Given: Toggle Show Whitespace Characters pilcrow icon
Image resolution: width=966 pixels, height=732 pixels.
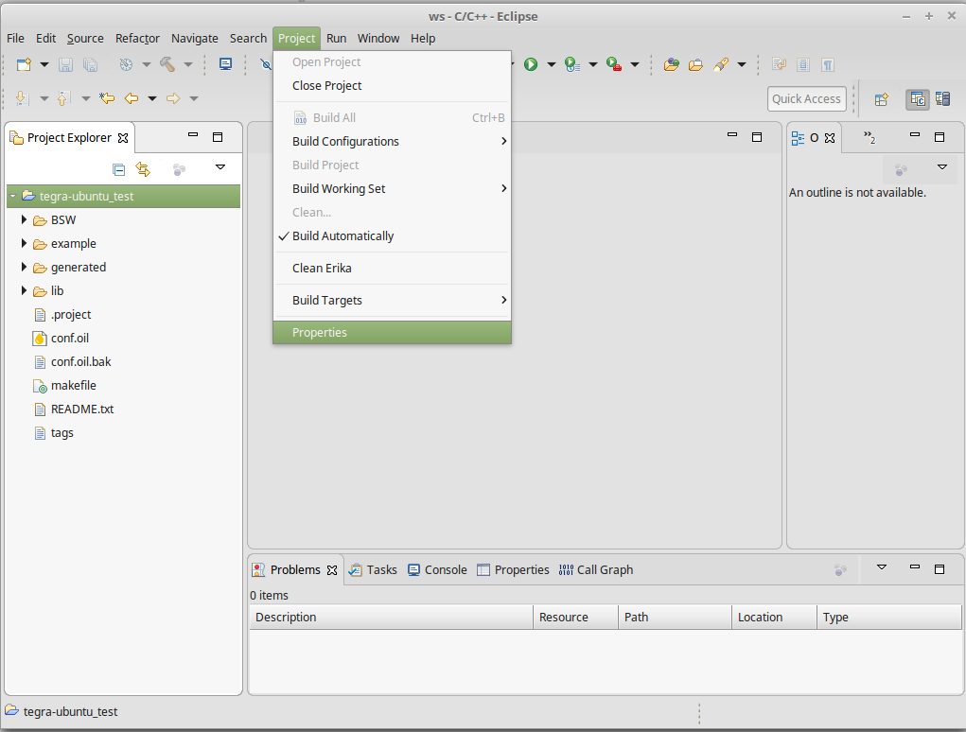Looking at the screenshot, I should coord(828,64).
